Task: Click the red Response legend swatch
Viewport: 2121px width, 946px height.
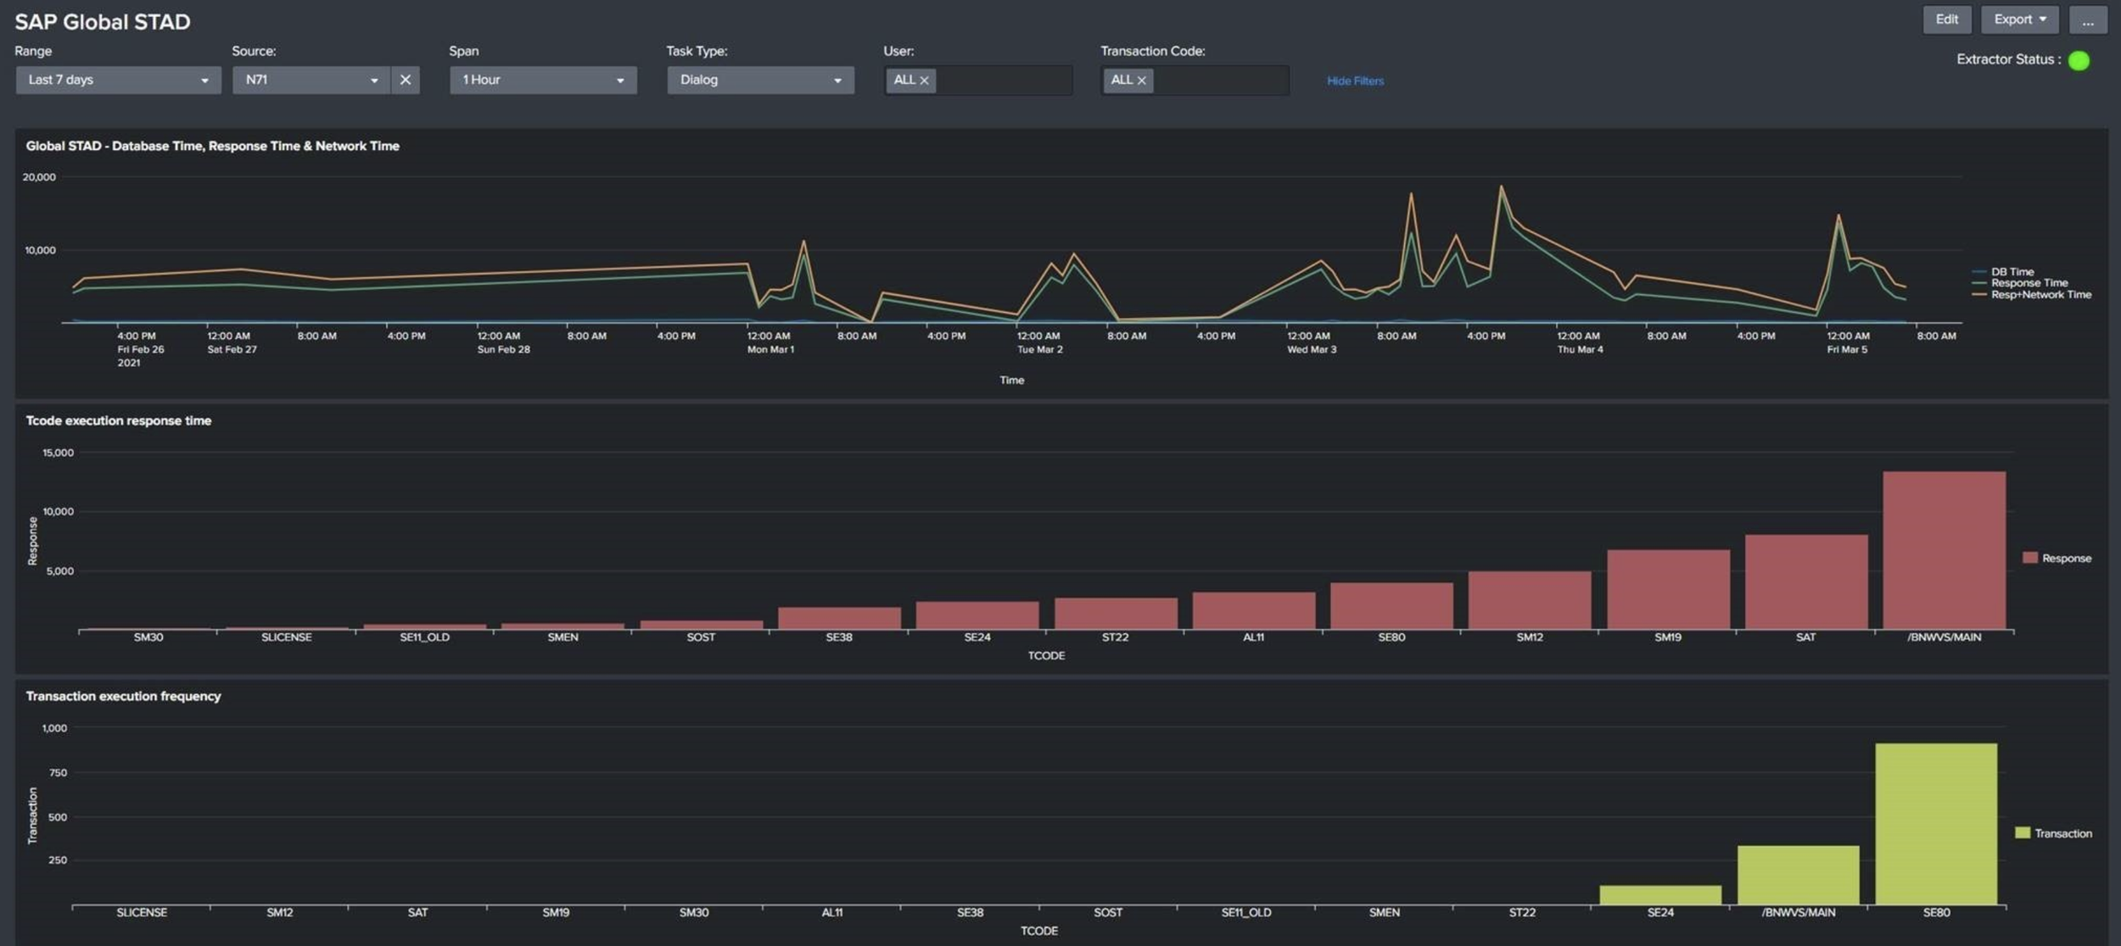Action: coord(2030,558)
